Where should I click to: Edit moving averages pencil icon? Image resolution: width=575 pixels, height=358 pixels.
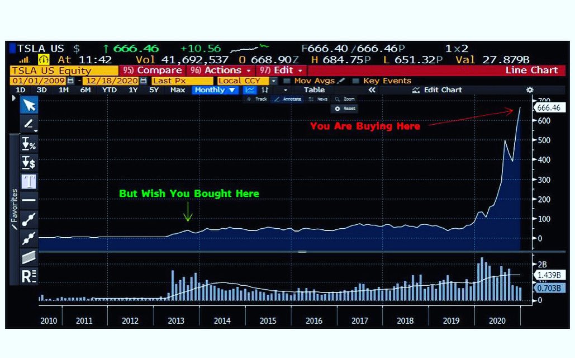tap(341, 81)
